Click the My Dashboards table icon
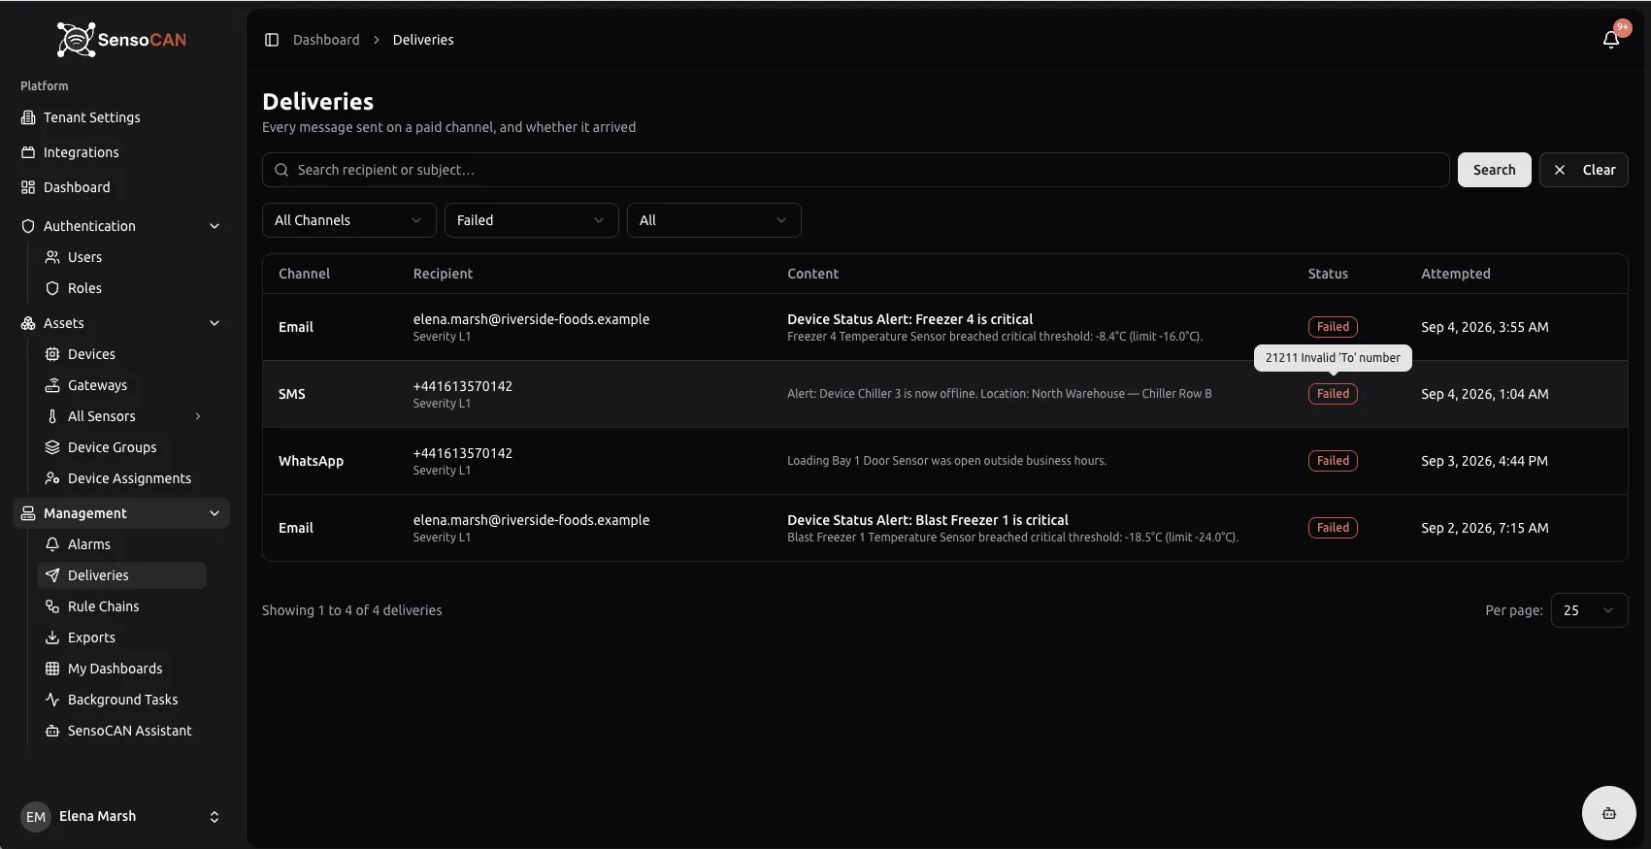The height and width of the screenshot is (849, 1651). 52,669
